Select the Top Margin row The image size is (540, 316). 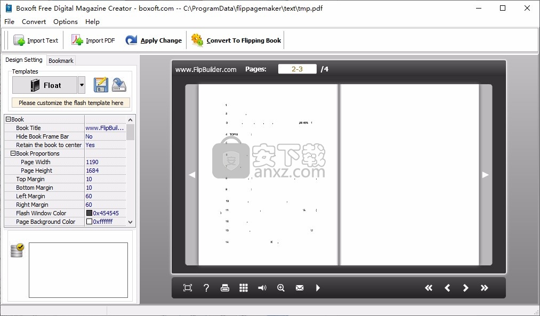(x=66, y=179)
